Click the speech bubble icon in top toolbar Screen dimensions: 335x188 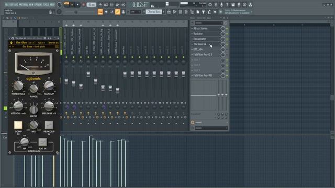[244, 5]
